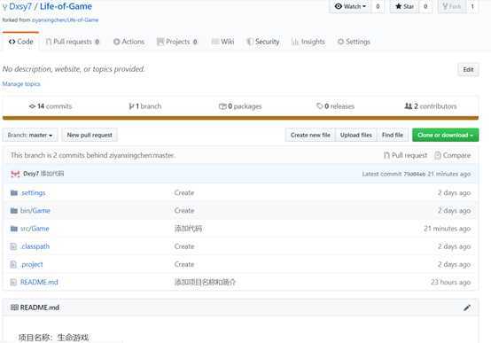Click the Dxsy7 avatar icon in commit row
Image resolution: width=491 pixels, height=343 pixels.
(15, 174)
